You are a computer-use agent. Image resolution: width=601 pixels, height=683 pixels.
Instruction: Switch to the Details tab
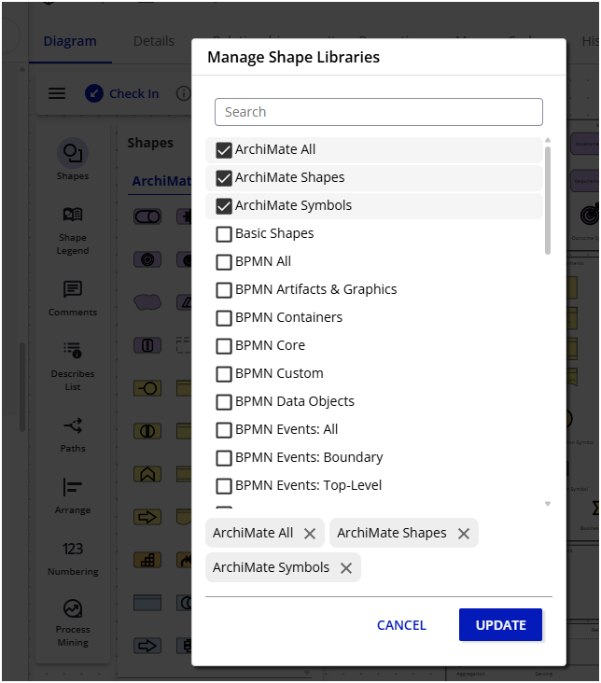pos(154,41)
